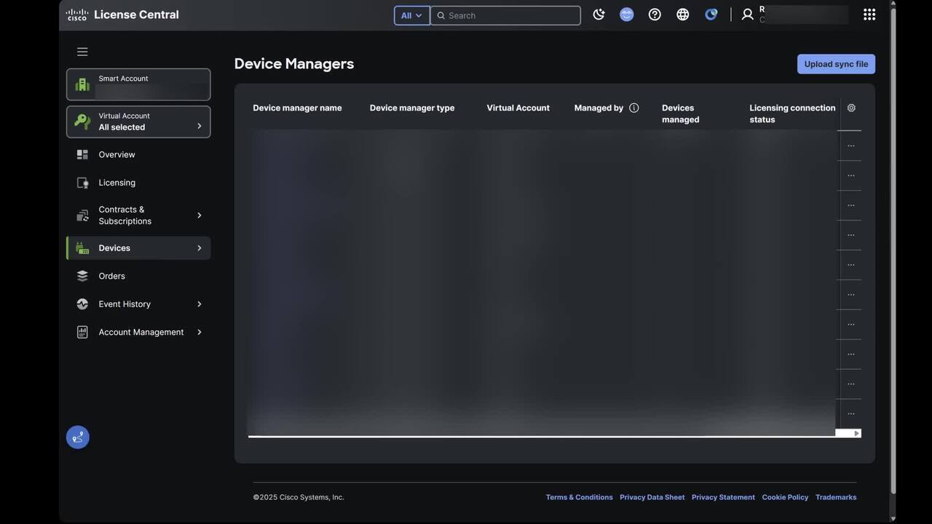Click the floating guided tour button

[x=78, y=437]
